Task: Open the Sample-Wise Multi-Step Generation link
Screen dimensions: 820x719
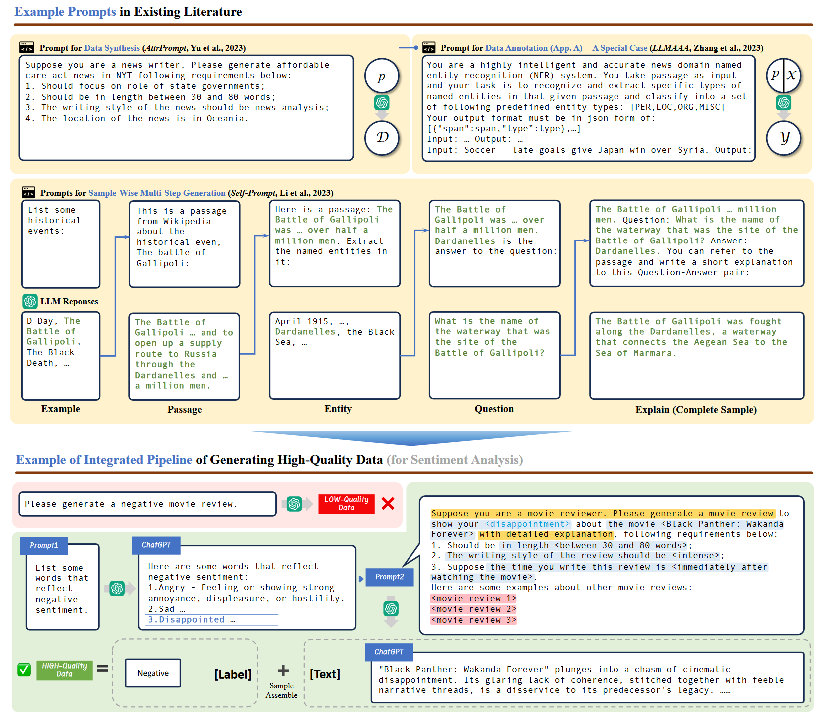Action: pyautogui.click(x=157, y=193)
